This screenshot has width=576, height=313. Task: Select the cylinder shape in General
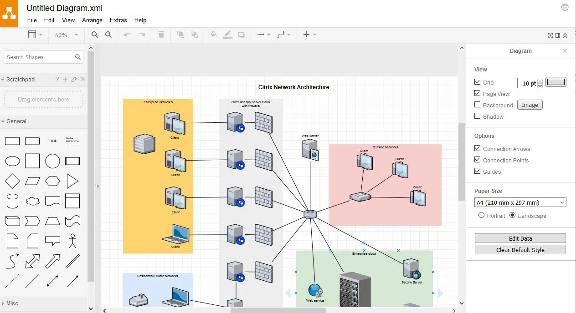coord(12,201)
